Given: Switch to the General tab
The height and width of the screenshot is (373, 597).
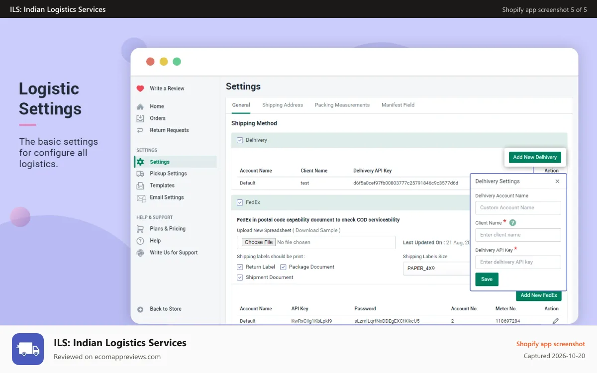Looking at the screenshot, I should [241, 105].
